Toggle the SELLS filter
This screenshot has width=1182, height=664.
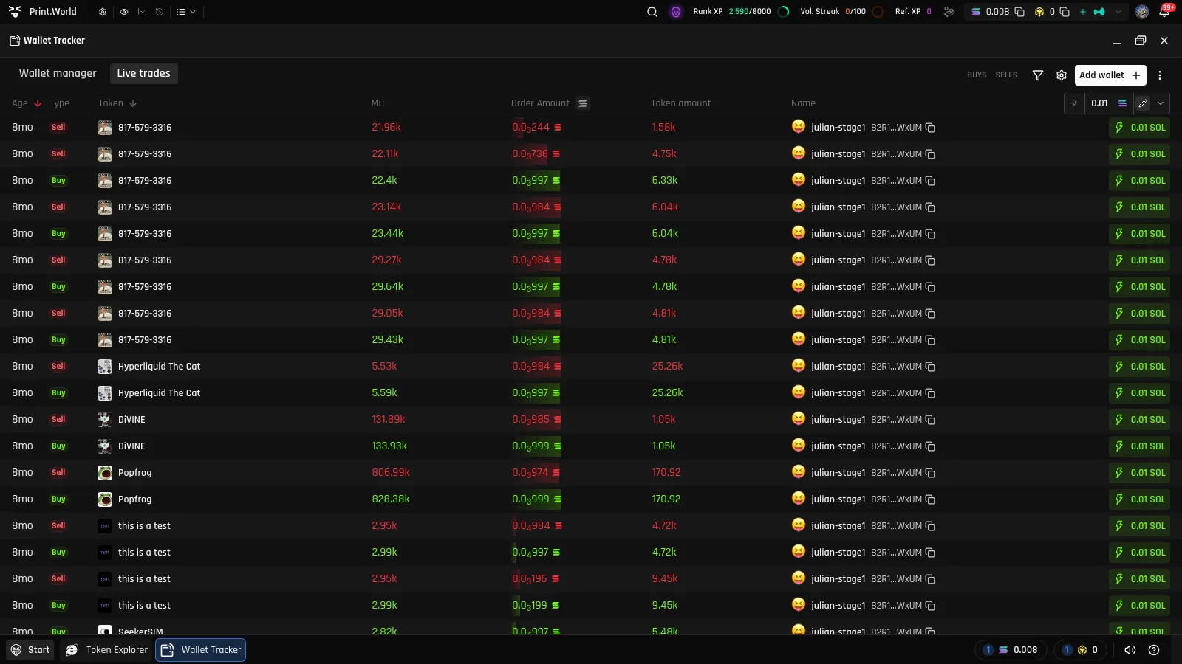click(x=1006, y=75)
